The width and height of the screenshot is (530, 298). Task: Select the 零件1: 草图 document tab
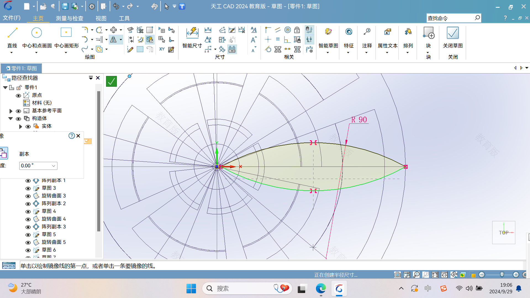pyautogui.click(x=22, y=68)
